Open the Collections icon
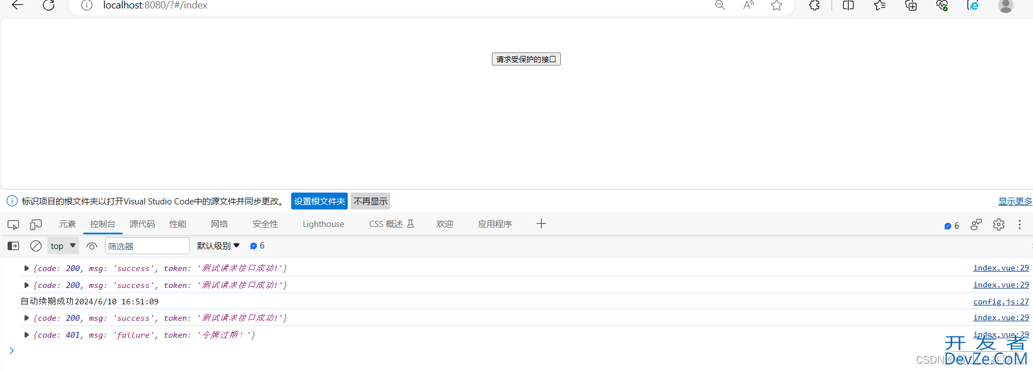This screenshot has height=371, width=1033. [911, 5]
